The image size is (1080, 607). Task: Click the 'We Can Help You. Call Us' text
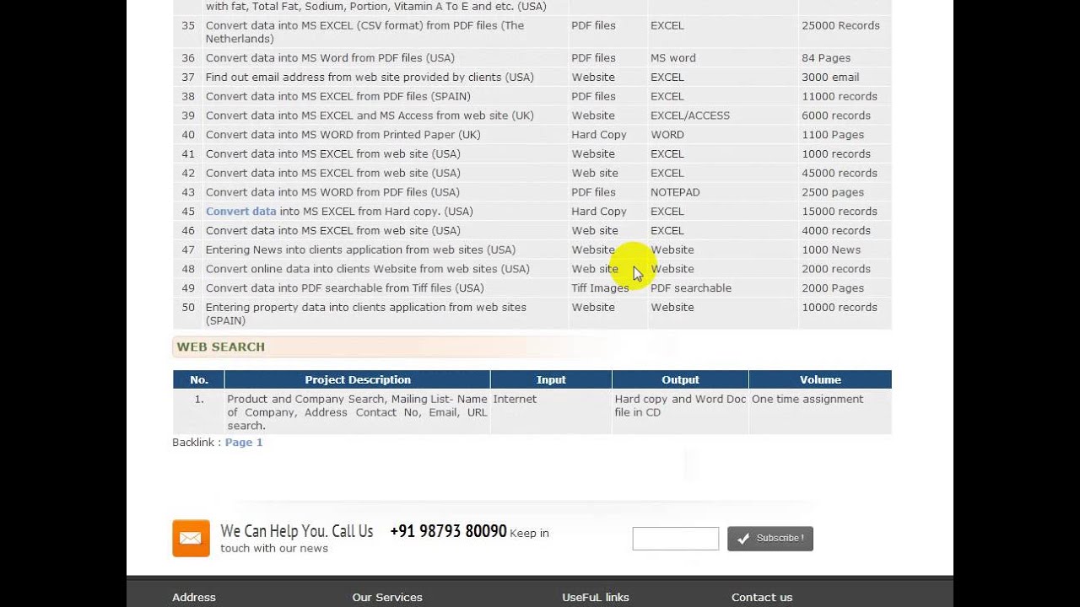(297, 532)
